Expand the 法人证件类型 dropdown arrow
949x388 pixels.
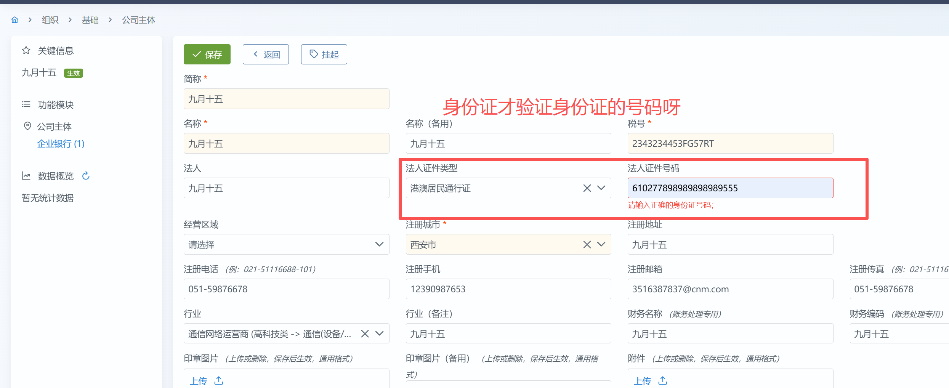(x=601, y=188)
